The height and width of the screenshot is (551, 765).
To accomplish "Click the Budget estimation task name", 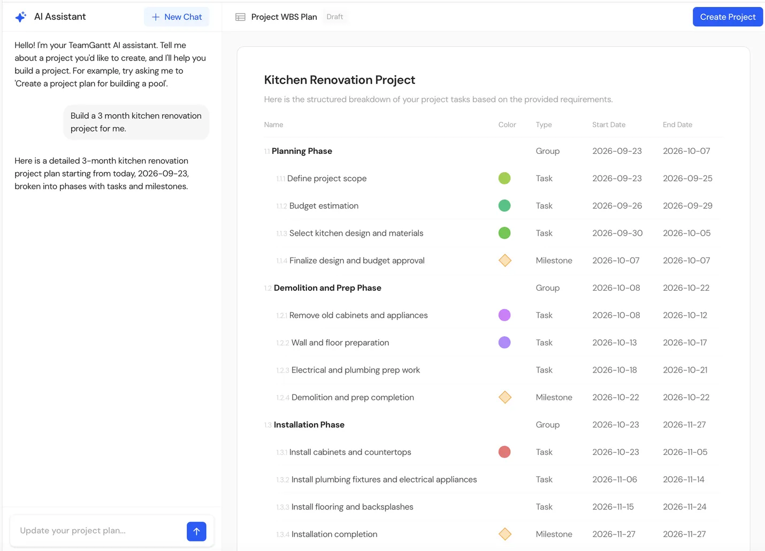I will [x=324, y=206].
